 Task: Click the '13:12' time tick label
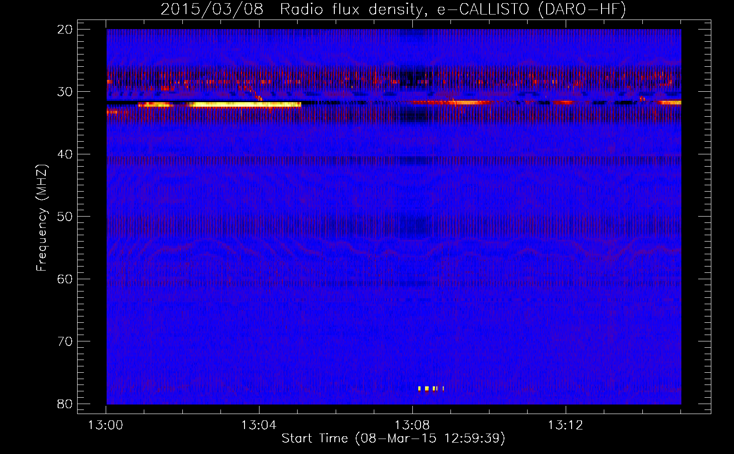tap(565, 425)
